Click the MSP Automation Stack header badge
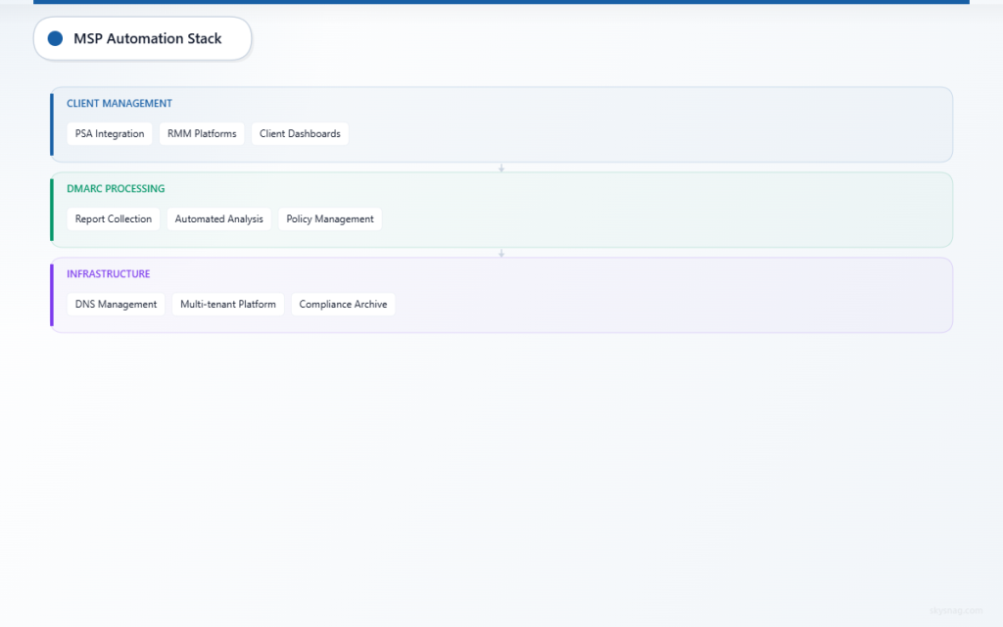This screenshot has height=627, width=1003. pos(142,38)
